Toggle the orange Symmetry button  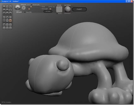[x=10, y=20]
